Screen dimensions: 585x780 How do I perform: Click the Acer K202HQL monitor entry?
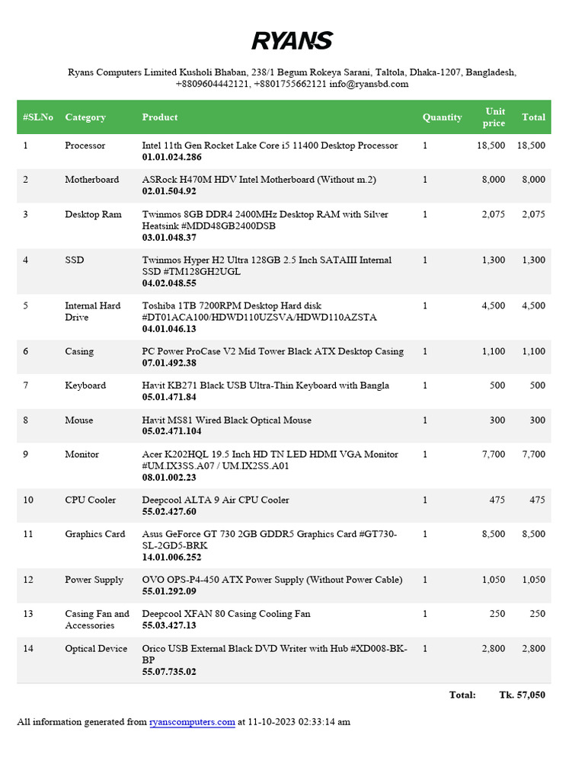270,455
